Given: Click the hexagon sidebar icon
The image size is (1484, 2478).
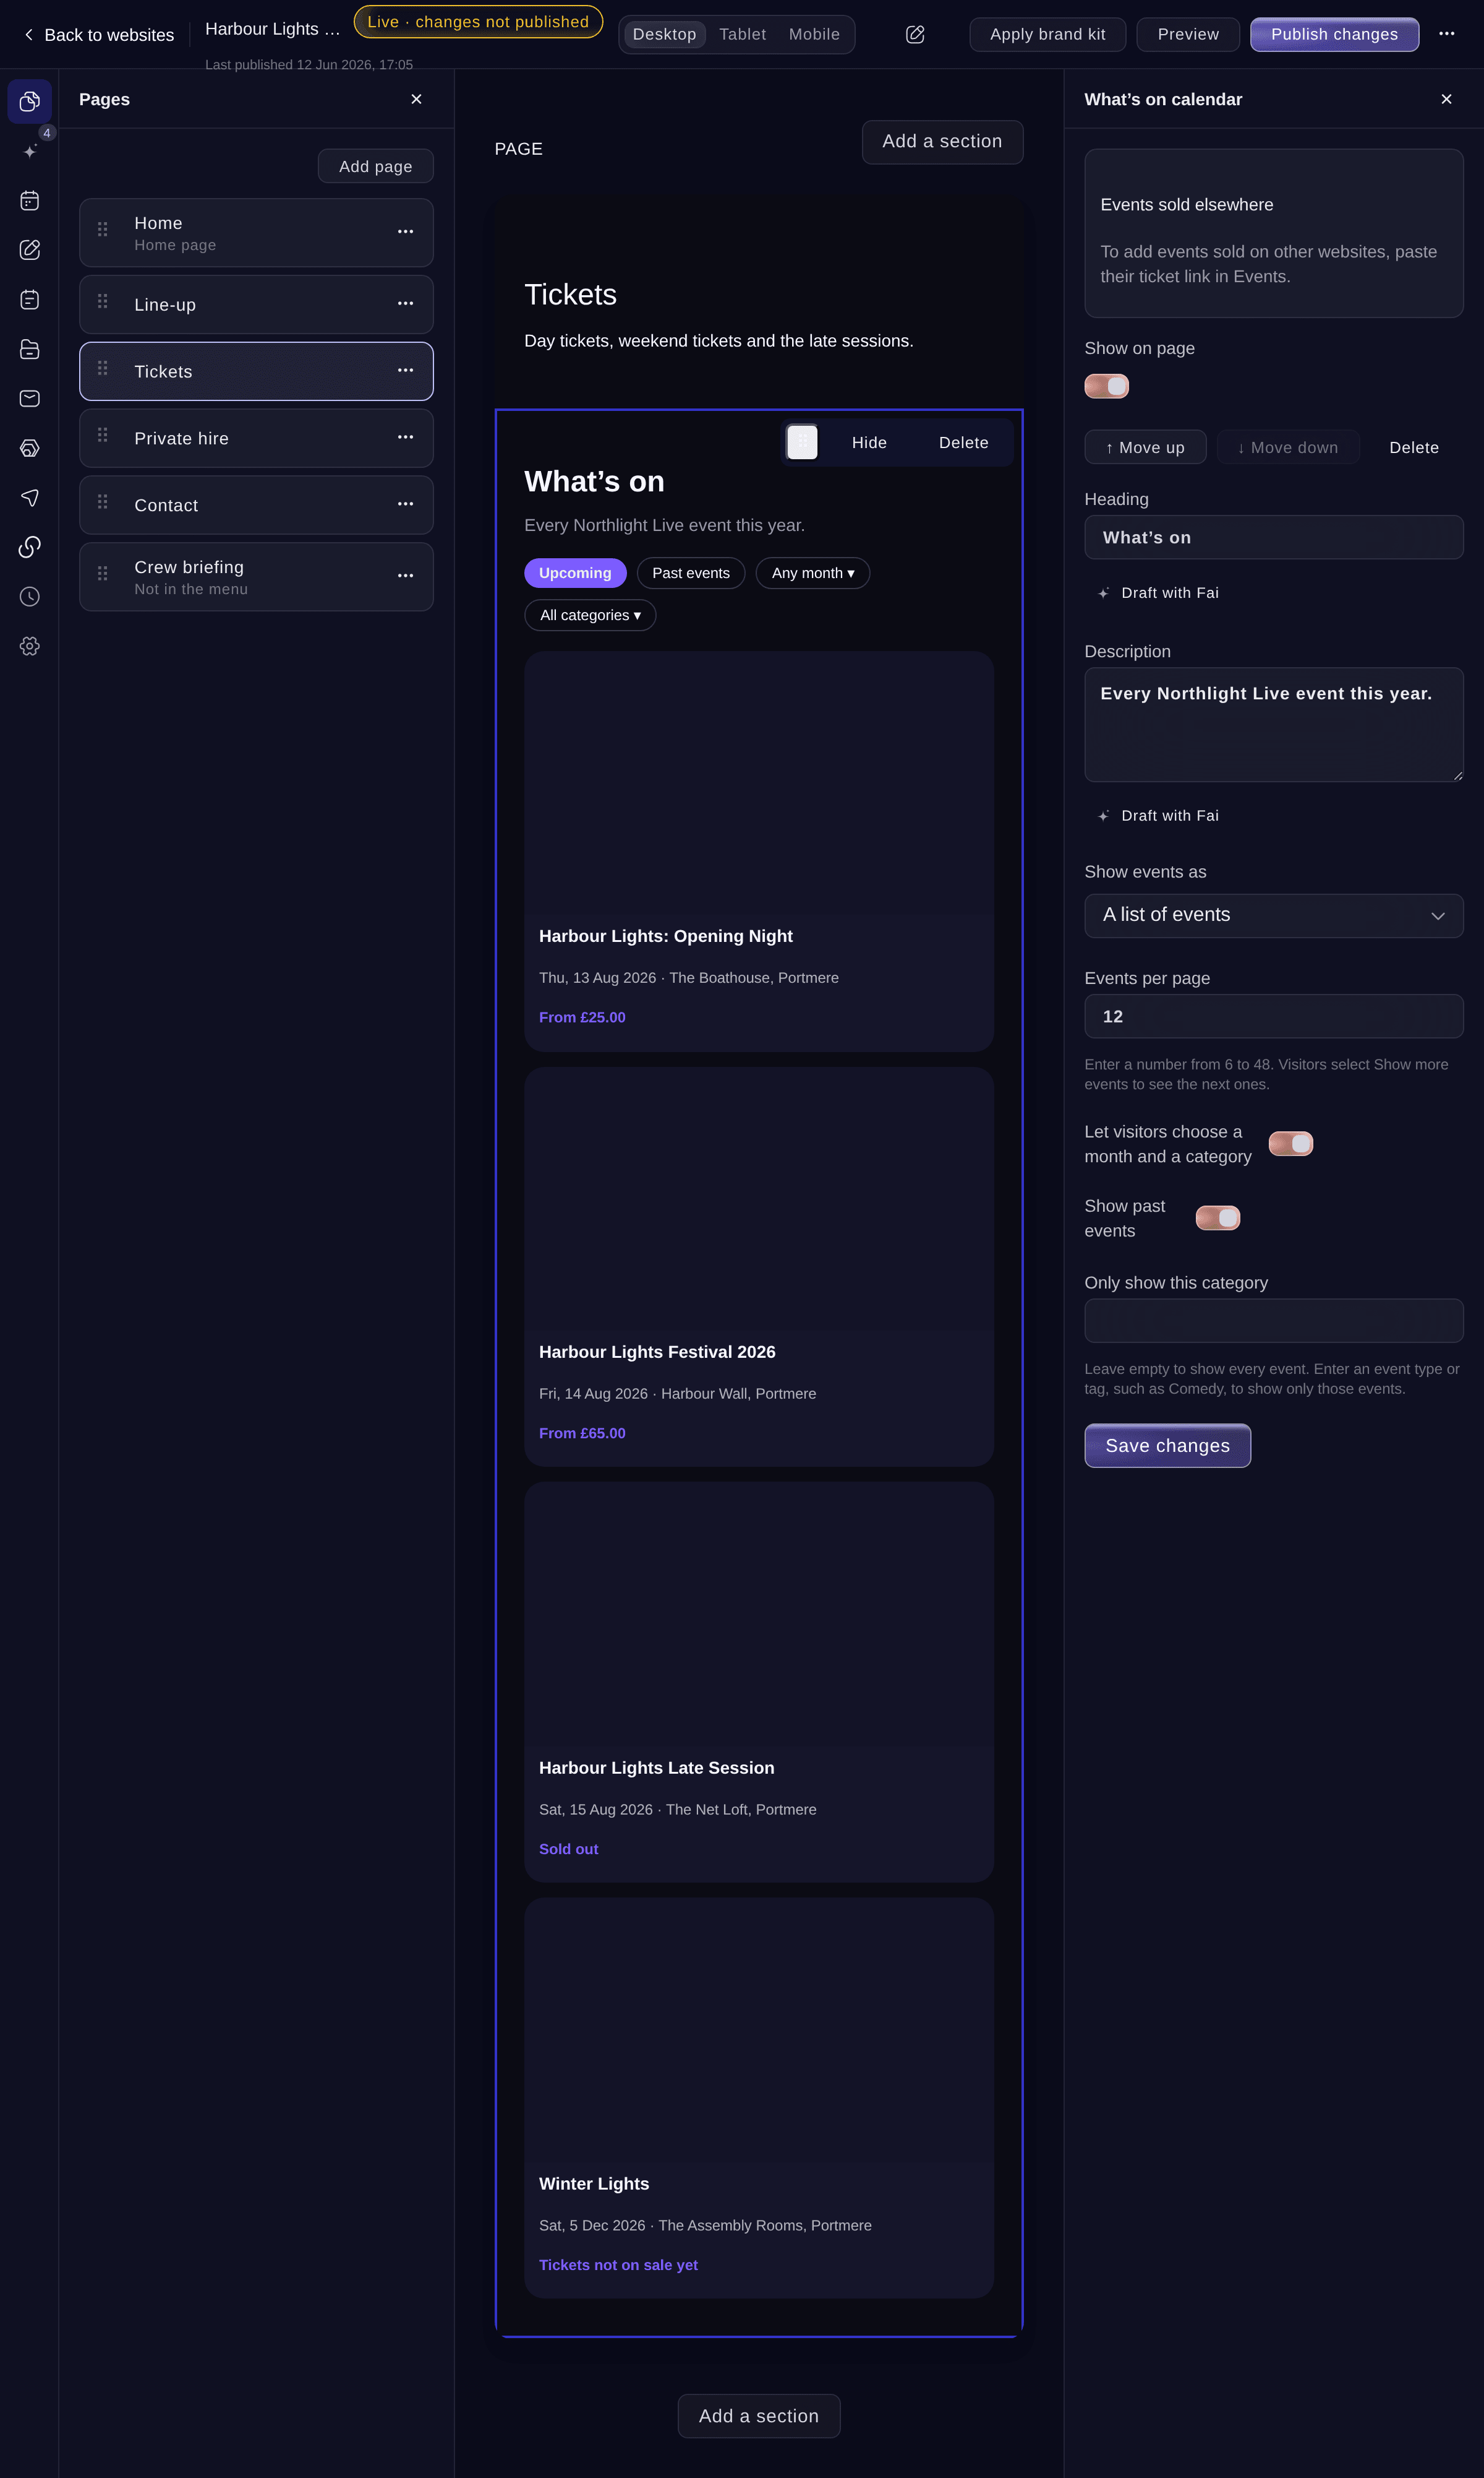Looking at the screenshot, I should pyautogui.click(x=30, y=447).
